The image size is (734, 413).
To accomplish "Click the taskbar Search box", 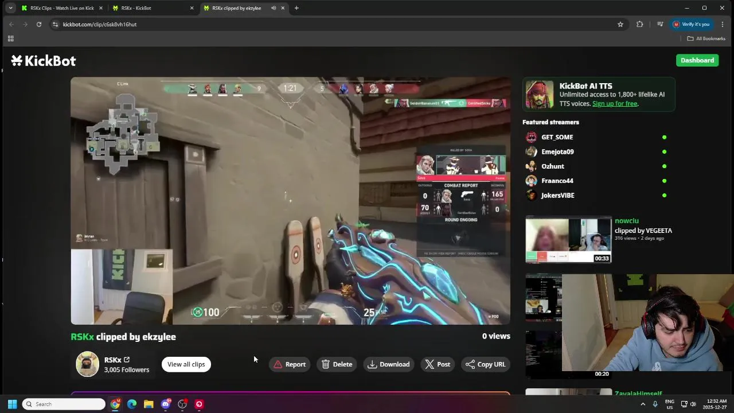I will pyautogui.click(x=64, y=404).
